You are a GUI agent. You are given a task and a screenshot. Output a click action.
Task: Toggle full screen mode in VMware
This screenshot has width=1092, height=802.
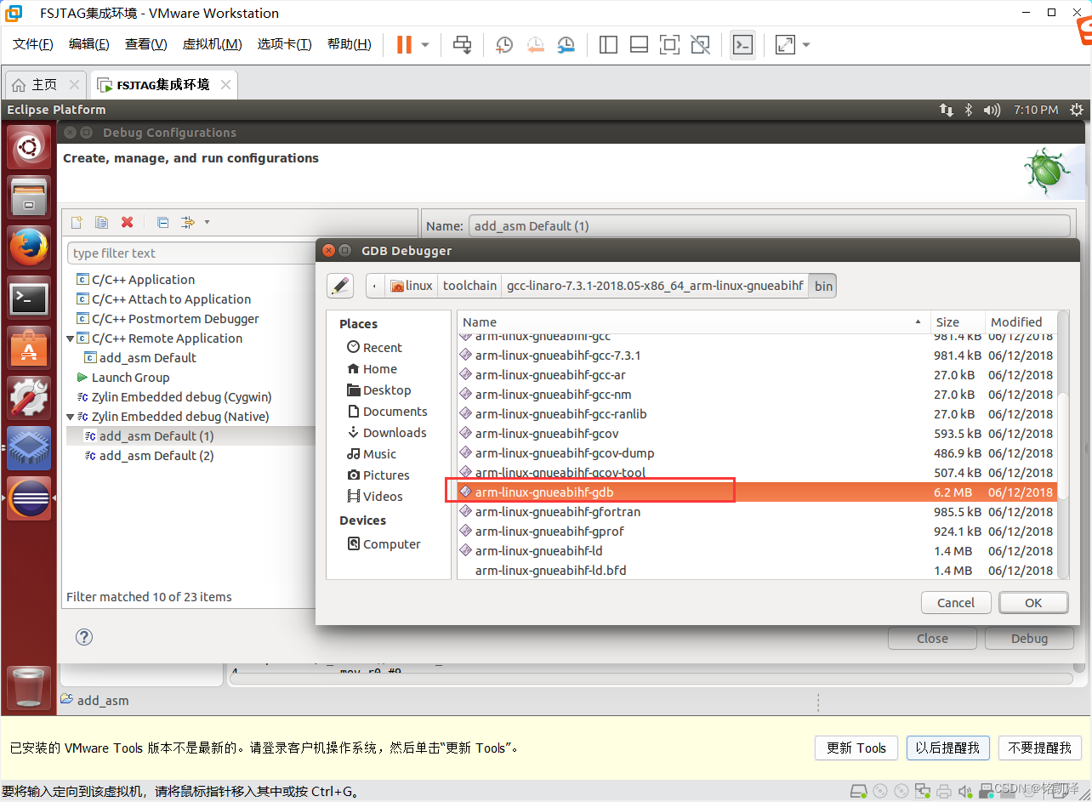[783, 44]
